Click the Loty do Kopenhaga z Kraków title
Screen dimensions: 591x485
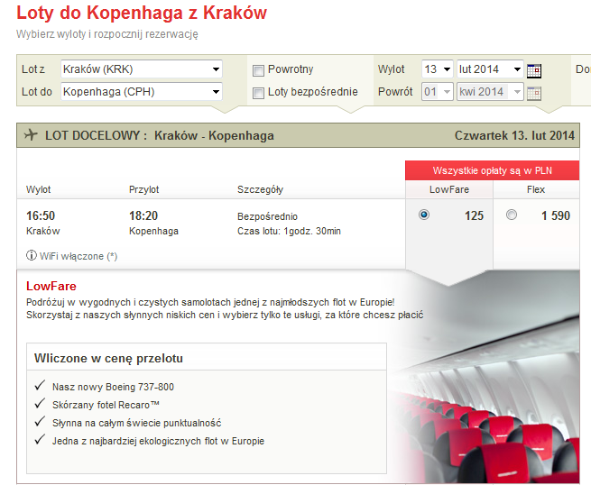[x=142, y=13]
